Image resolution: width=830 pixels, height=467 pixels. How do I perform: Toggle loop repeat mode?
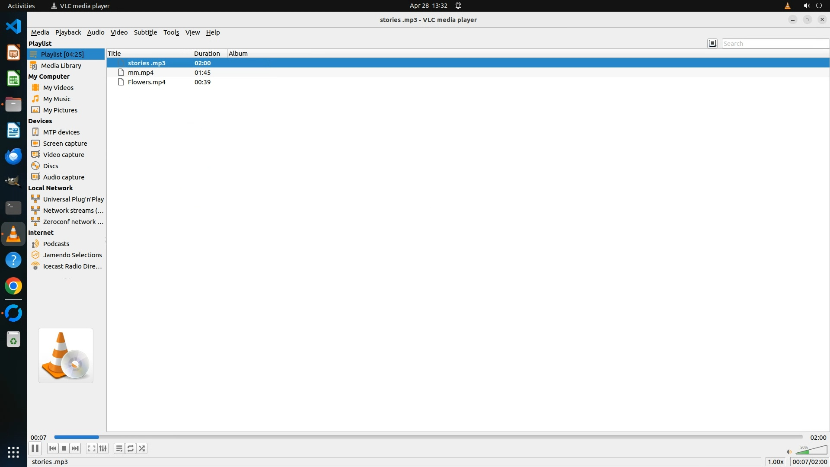(131, 448)
